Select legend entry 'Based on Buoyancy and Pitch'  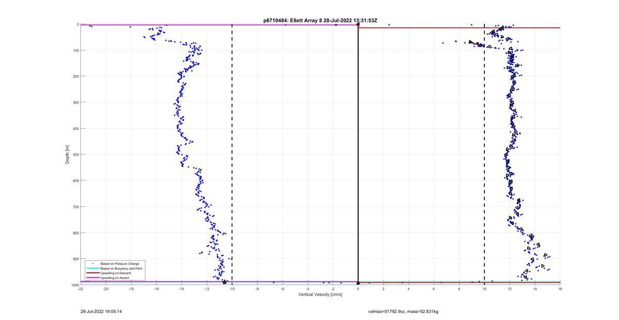[122, 269]
